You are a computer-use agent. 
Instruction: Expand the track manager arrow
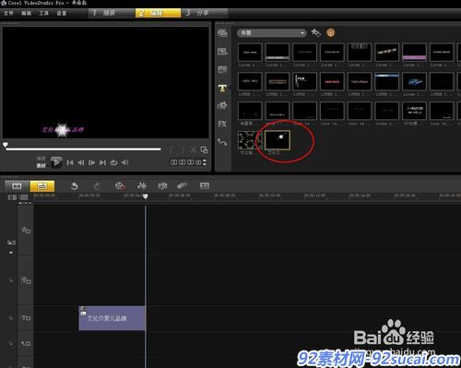(11, 253)
